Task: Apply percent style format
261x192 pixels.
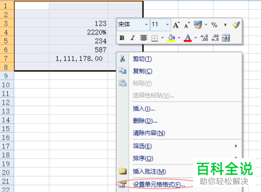Action: (x=214, y=25)
